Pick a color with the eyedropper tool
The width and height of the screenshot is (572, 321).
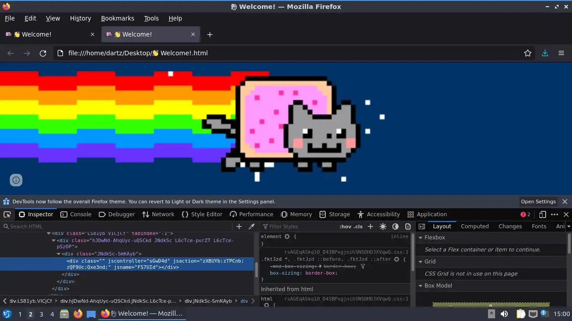coord(252,226)
